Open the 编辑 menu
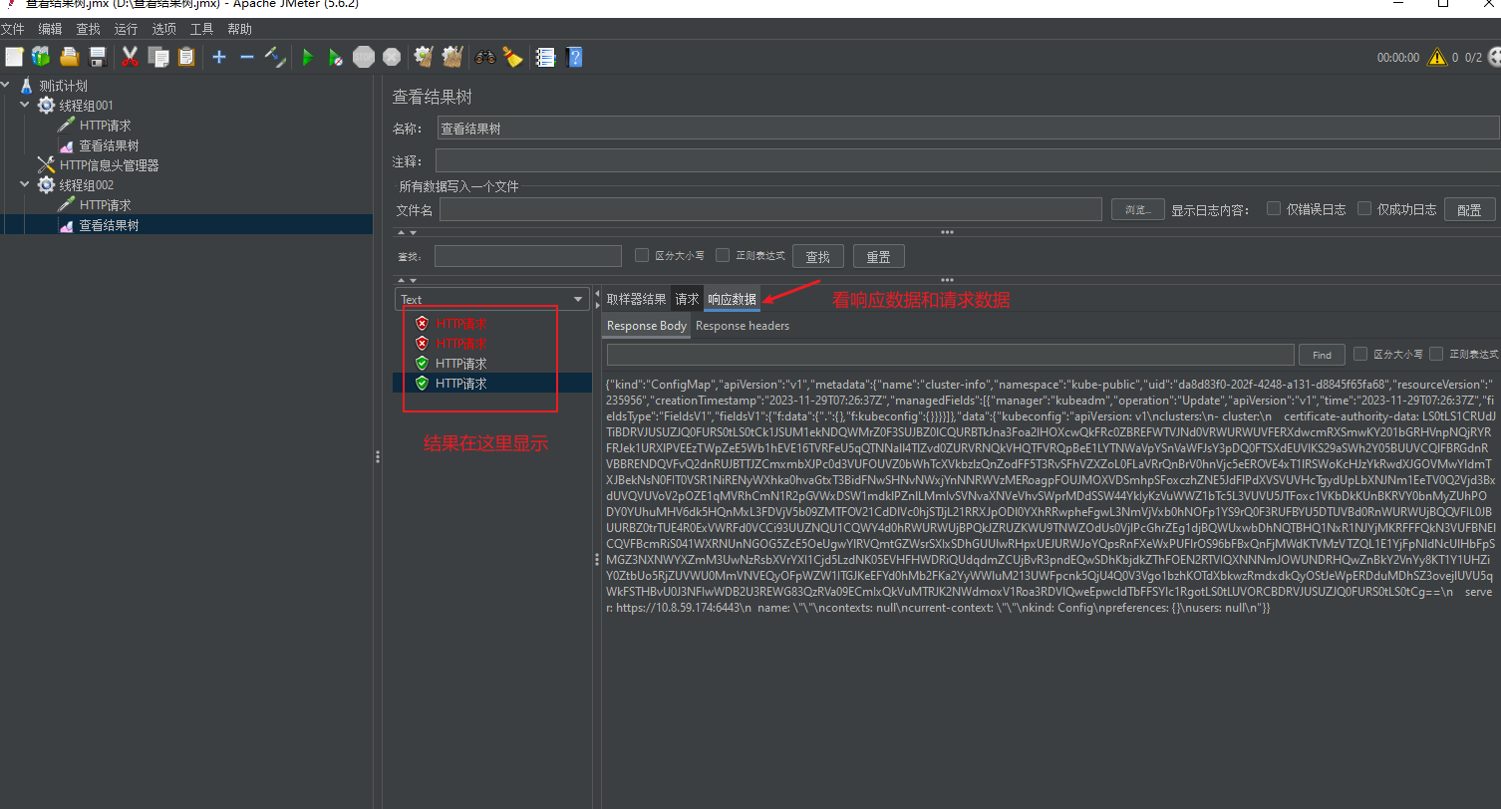Viewport: 1501px width, 809px height. point(50,29)
